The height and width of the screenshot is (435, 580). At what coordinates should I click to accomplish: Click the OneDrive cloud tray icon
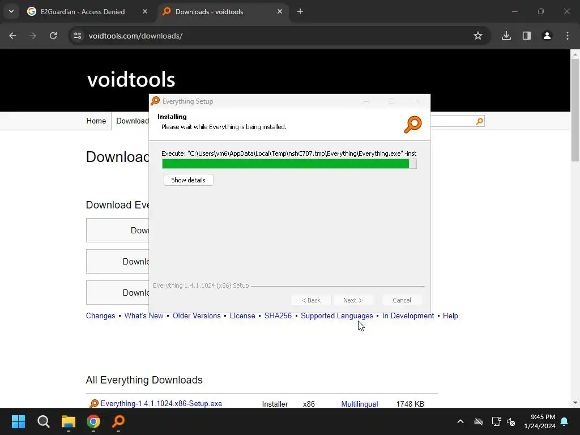[479, 421]
